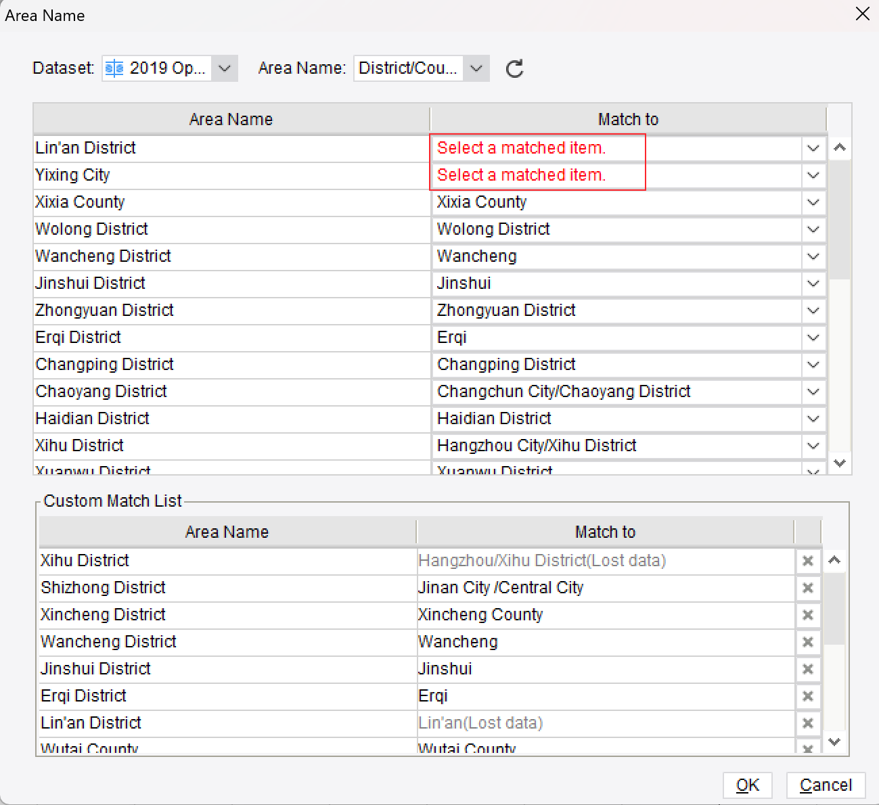Click OK to confirm area matching

pos(748,785)
